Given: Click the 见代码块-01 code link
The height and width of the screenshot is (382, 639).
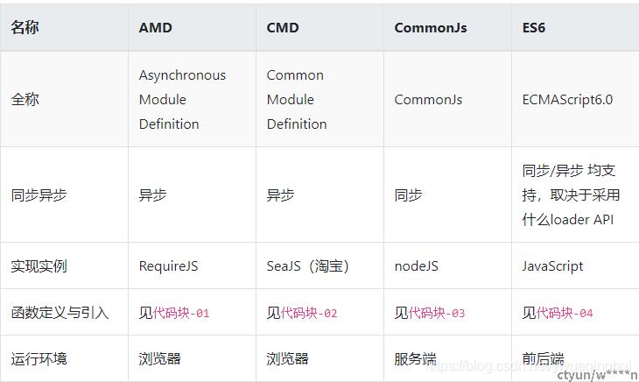Looking at the screenshot, I should point(174,313).
